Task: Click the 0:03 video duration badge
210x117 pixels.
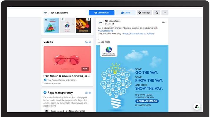Action: click(x=85, y=69)
